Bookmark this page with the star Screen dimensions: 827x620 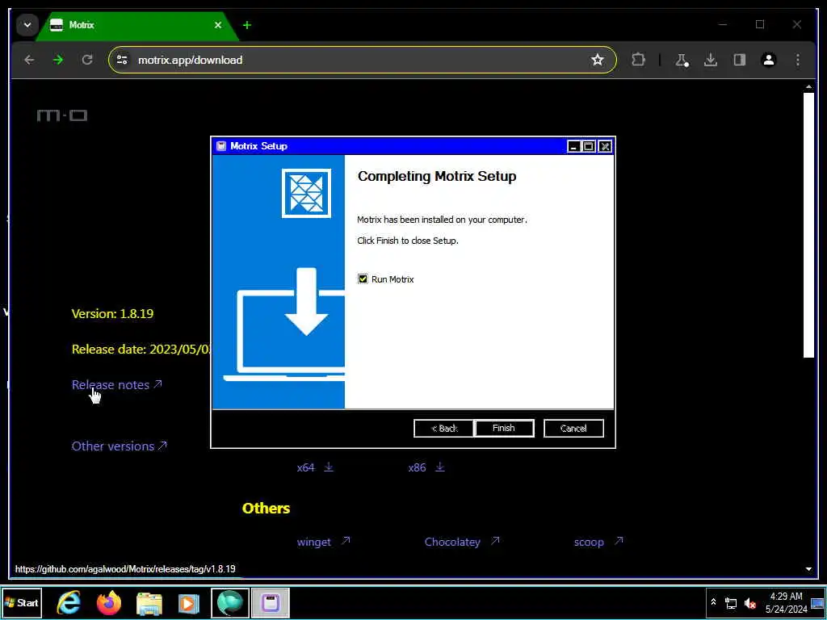(x=597, y=60)
